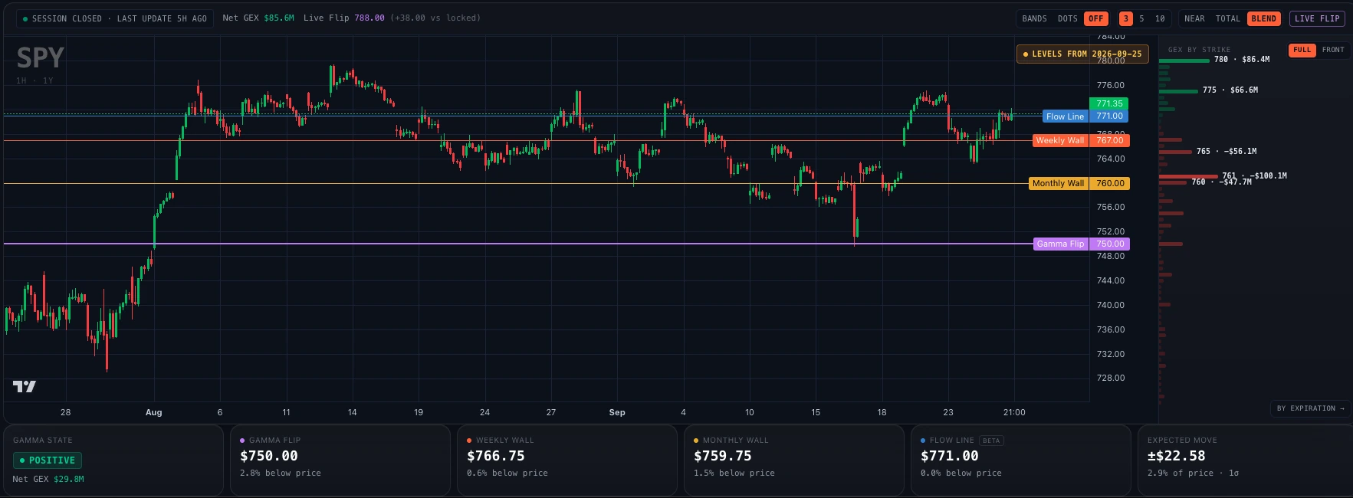Click the blue 771.00 price tag
1353x498 pixels.
(1108, 116)
